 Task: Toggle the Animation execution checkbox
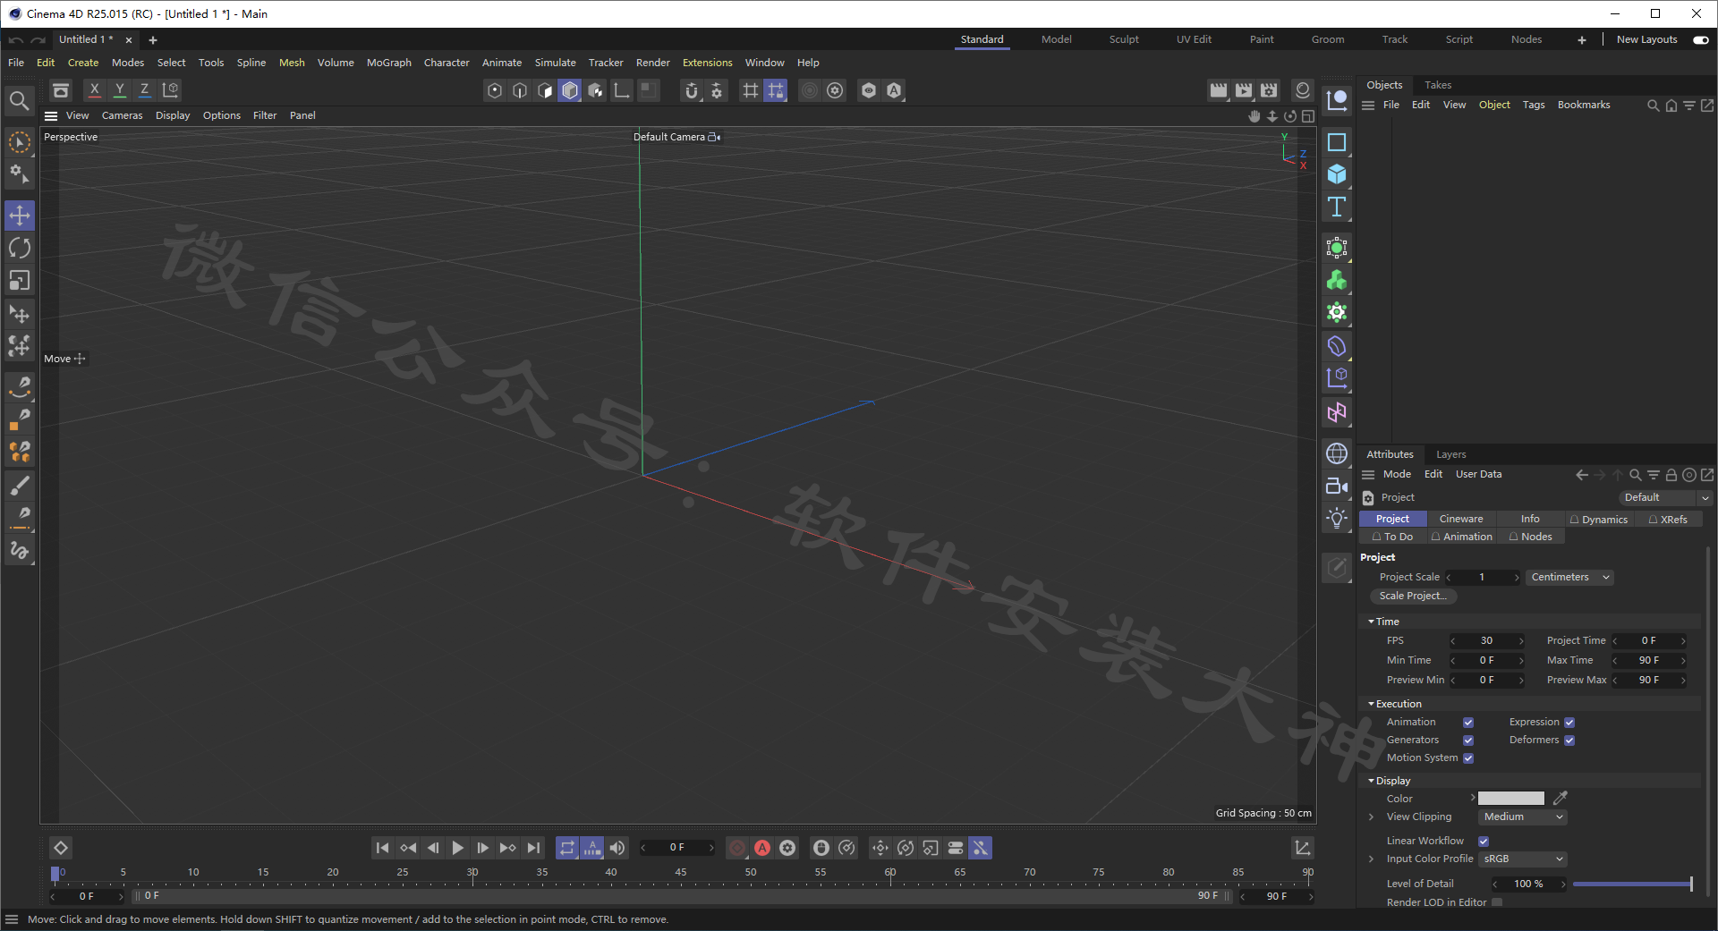pos(1468,723)
